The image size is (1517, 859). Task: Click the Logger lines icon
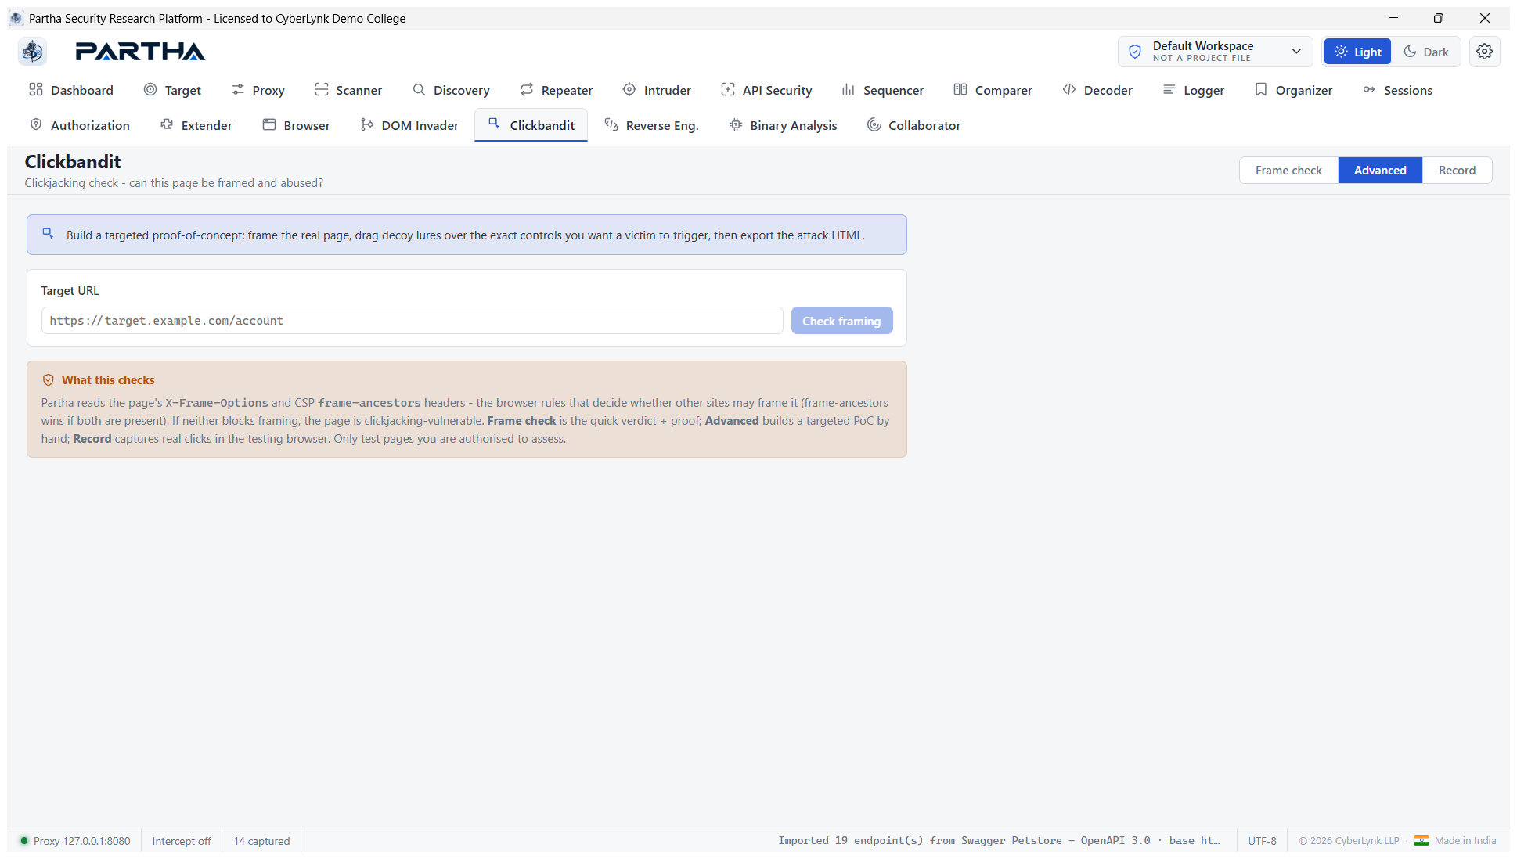(x=1169, y=90)
